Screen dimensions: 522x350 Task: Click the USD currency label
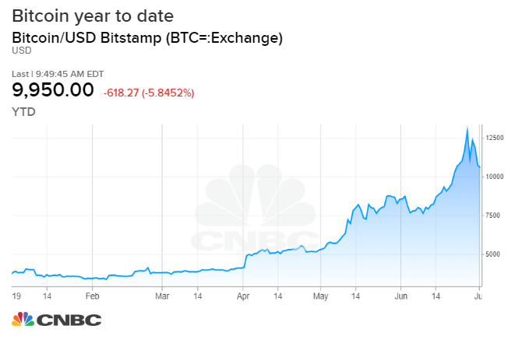coord(22,51)
